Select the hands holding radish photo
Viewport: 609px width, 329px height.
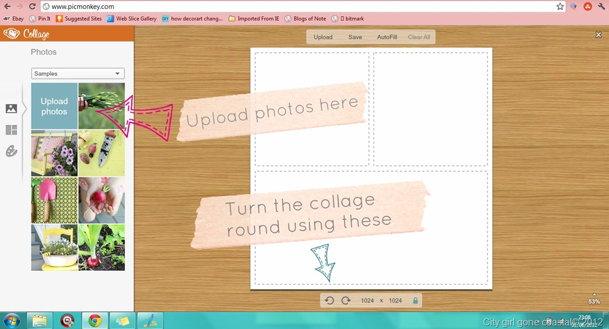(x=102, y=200)
